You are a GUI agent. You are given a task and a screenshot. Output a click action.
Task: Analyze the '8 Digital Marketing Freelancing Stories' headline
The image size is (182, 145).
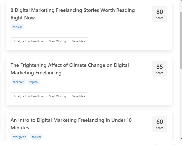28,41
